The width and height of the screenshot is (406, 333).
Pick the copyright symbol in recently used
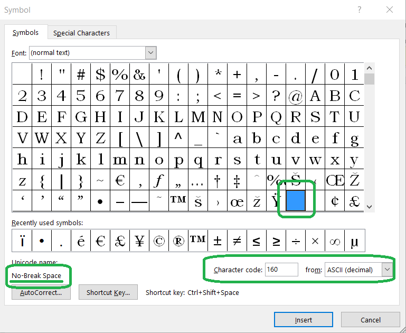coord(159,241)
